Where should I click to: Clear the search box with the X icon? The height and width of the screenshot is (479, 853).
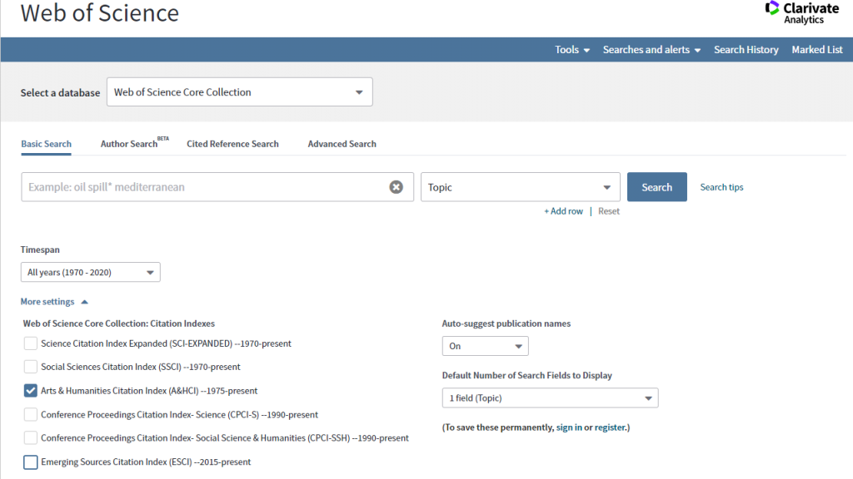pos(397,187)
